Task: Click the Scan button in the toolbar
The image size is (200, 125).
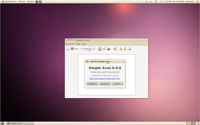Action: 75,49
